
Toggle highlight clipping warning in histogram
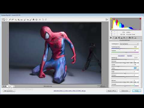[140, 19]
